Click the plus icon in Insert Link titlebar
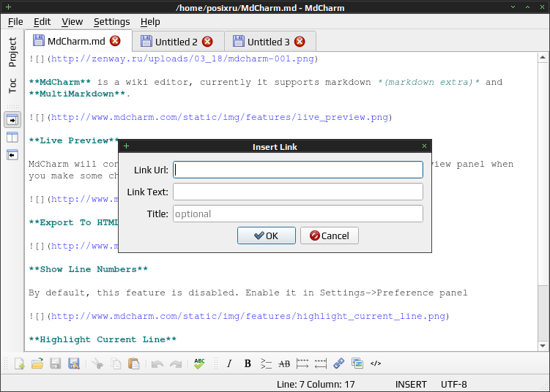This screenshot has height=392, width=550. [126, 146]
